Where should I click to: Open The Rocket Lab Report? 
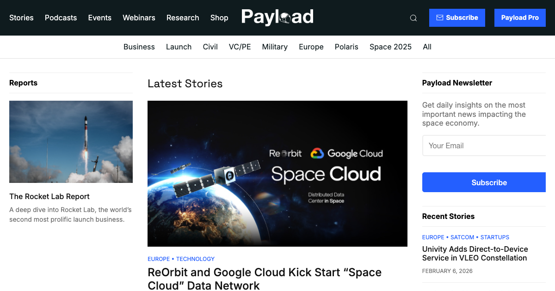point(49,196)
